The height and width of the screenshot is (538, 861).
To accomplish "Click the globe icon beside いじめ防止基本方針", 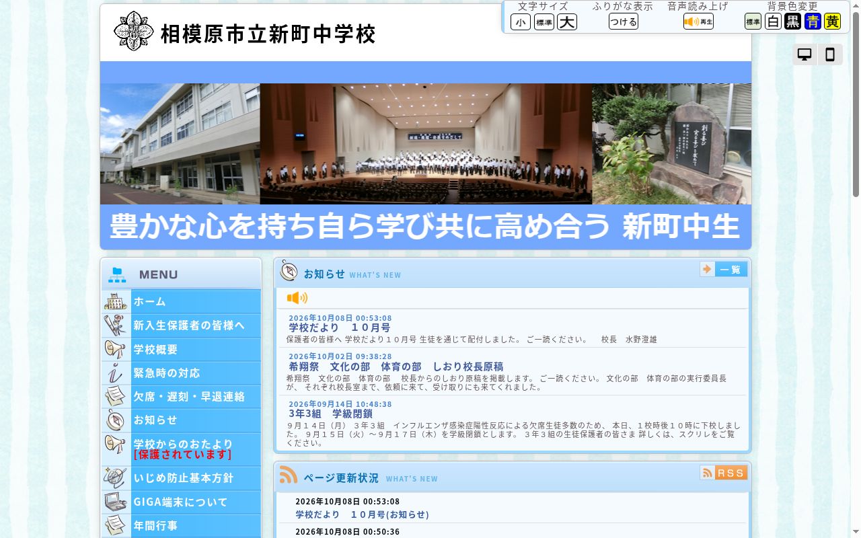I will pos(116,478).
